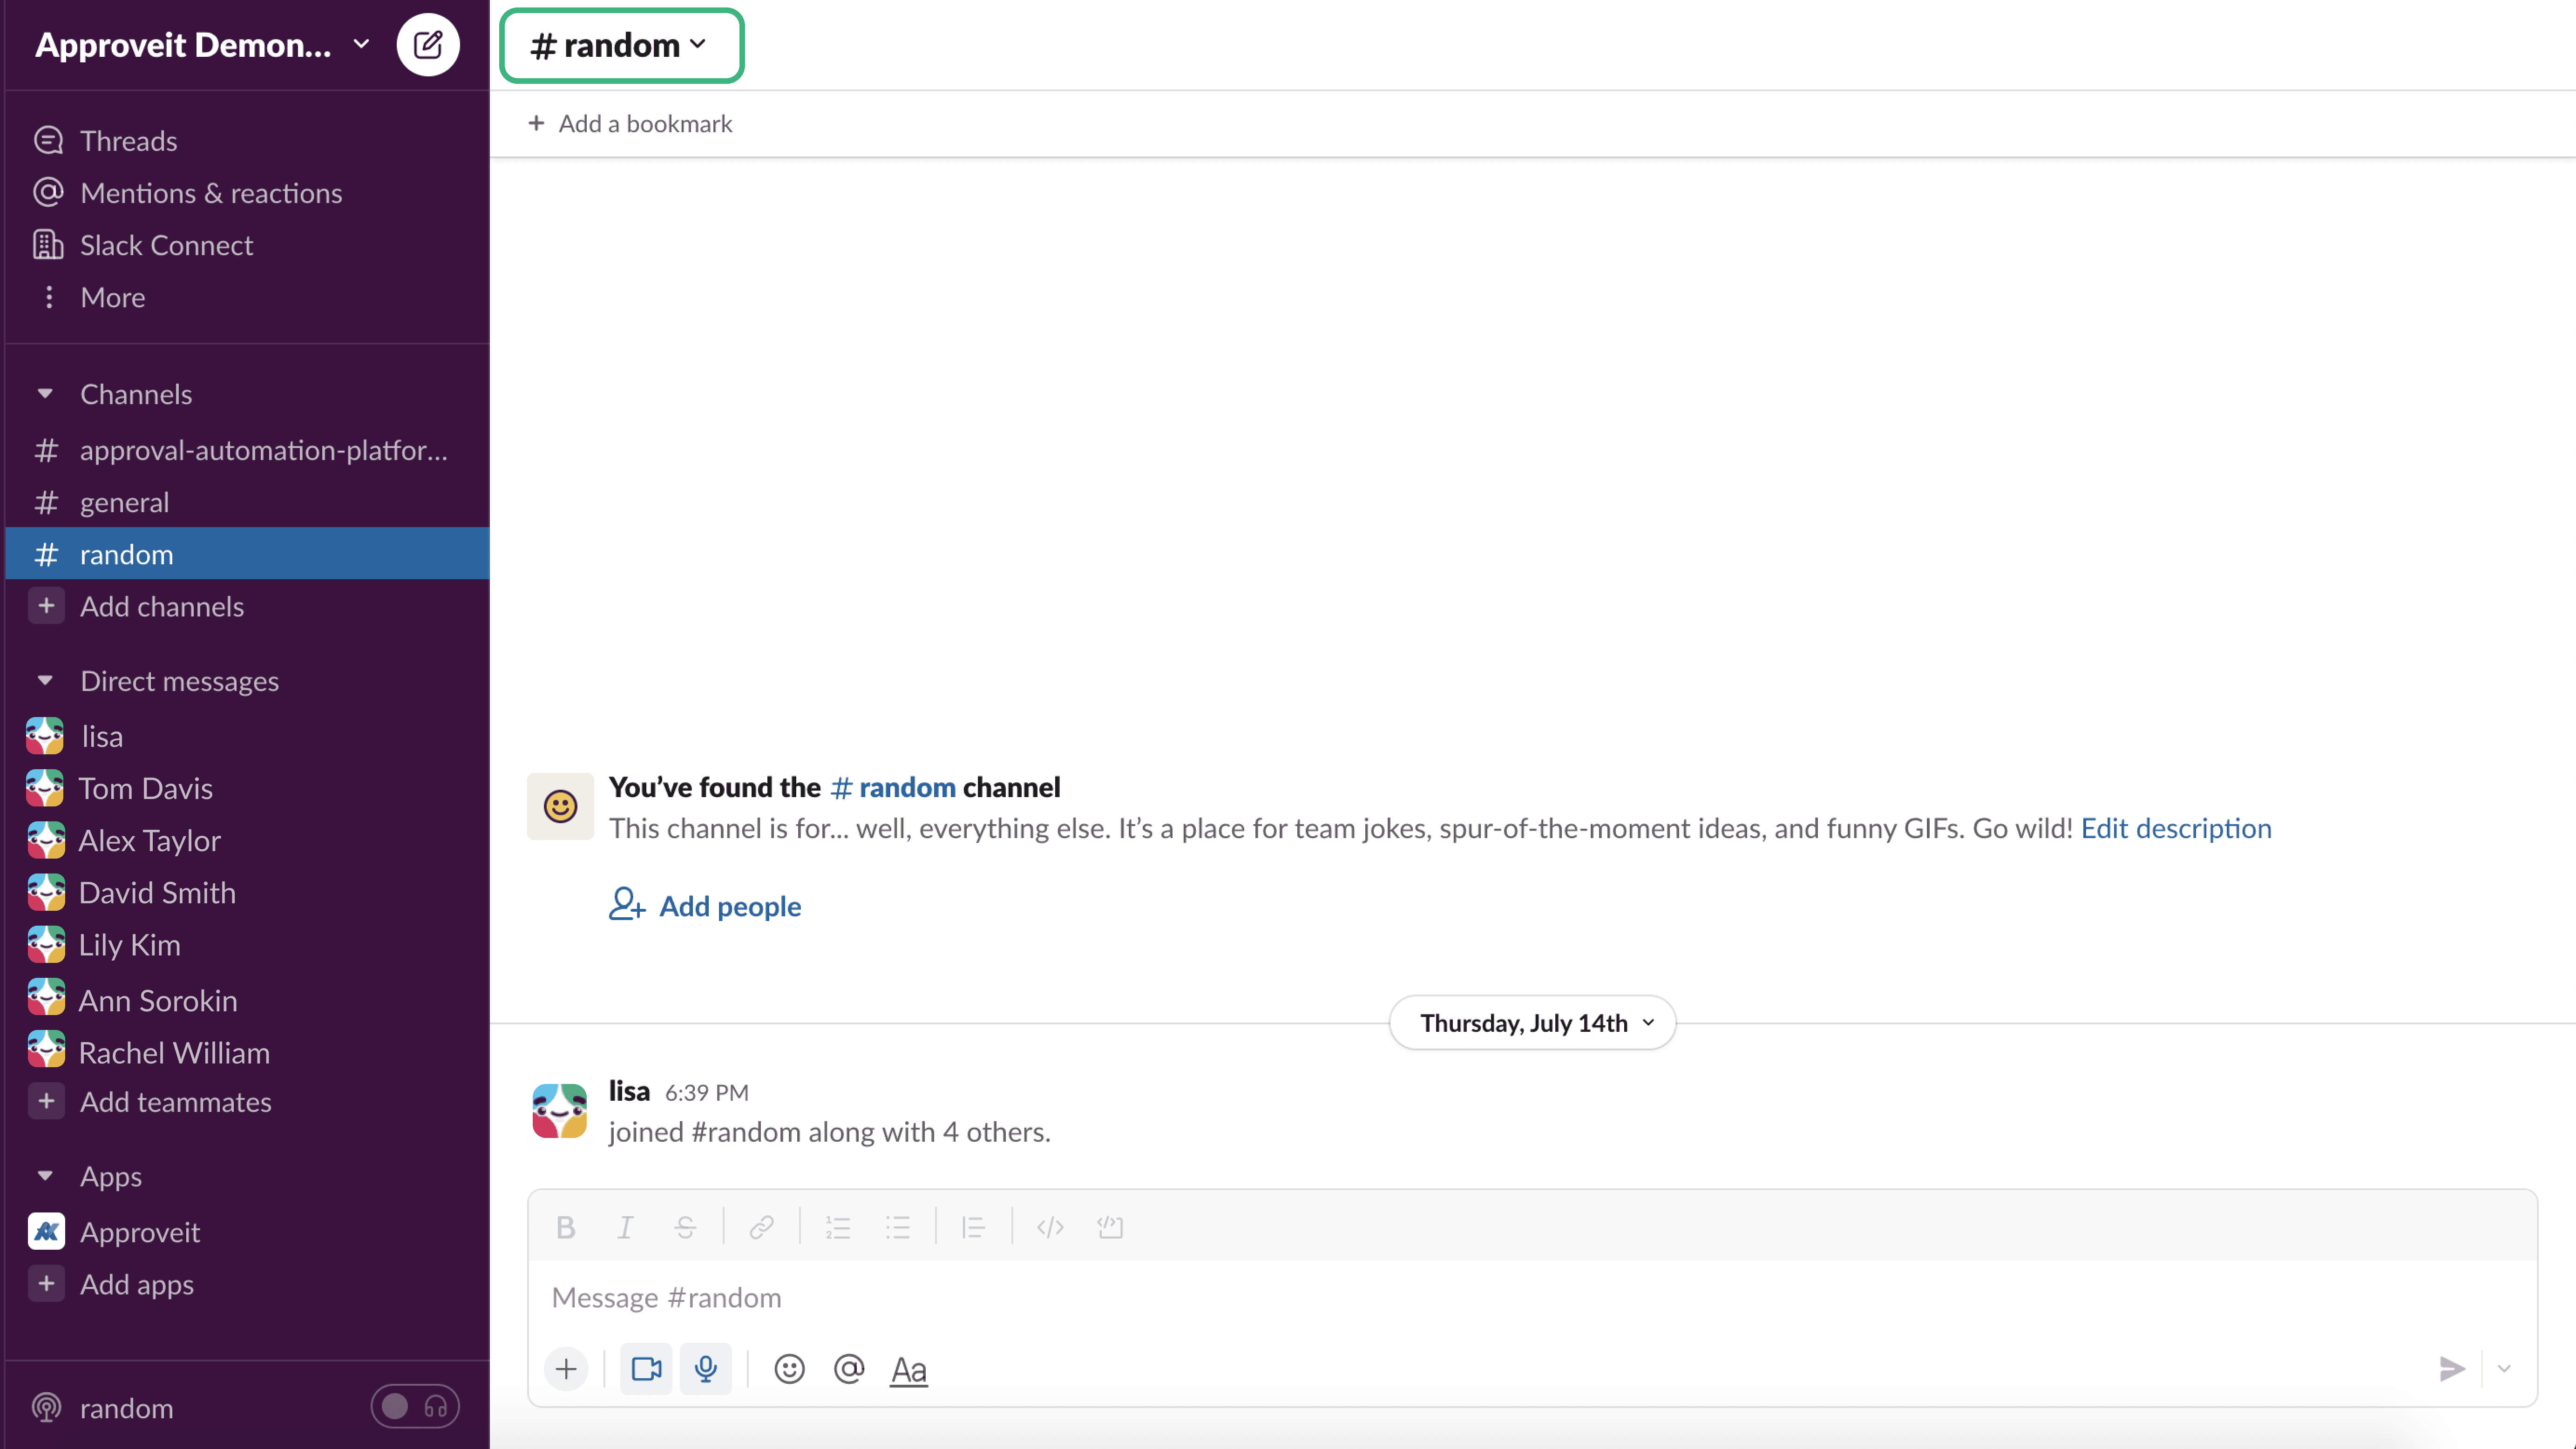
Task: Click the #random channel link in intro
Action: click(x=893, y=787)
